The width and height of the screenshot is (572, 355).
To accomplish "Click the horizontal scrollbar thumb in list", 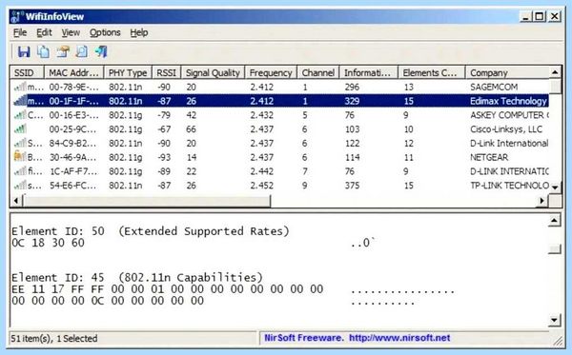I will [147, 201].
